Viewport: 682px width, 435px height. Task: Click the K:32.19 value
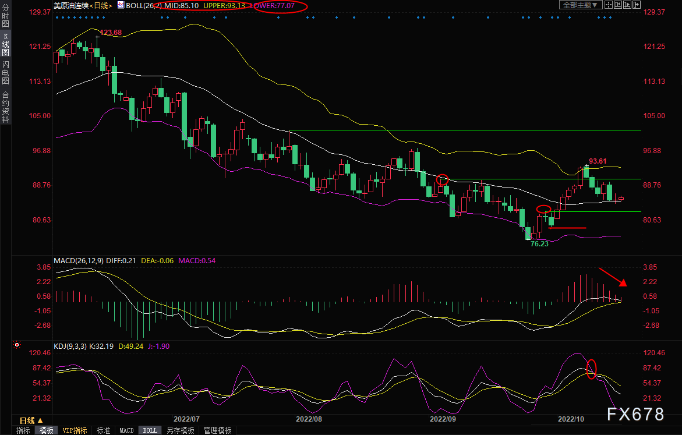coord(101,346)
